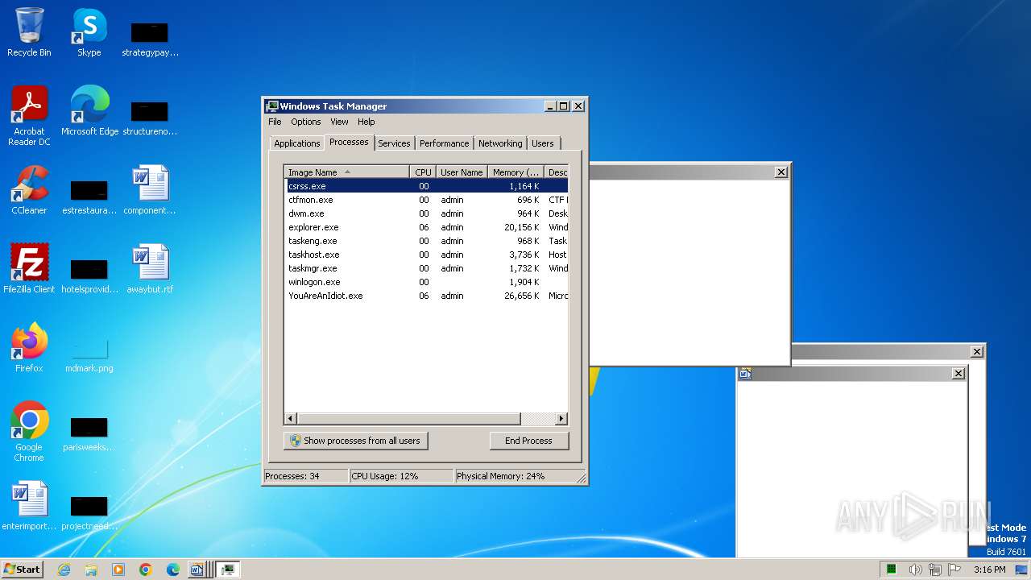
Task: Open the Recycle Bin desktop icon
Action: pos(29,32)
